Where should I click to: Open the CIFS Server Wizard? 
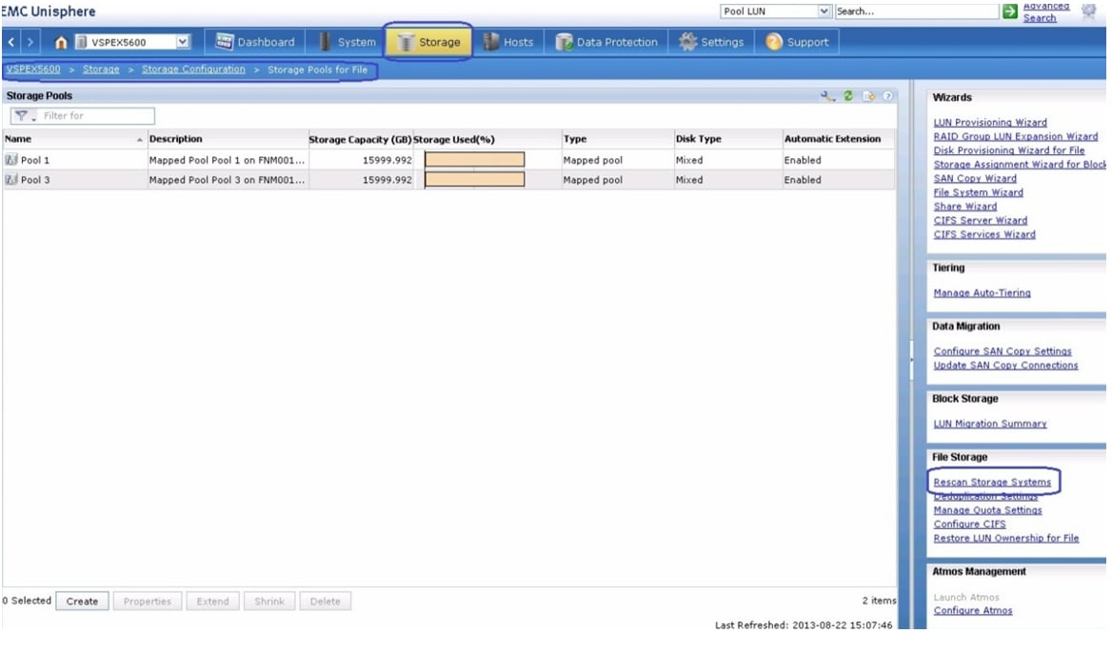[980, 221]
